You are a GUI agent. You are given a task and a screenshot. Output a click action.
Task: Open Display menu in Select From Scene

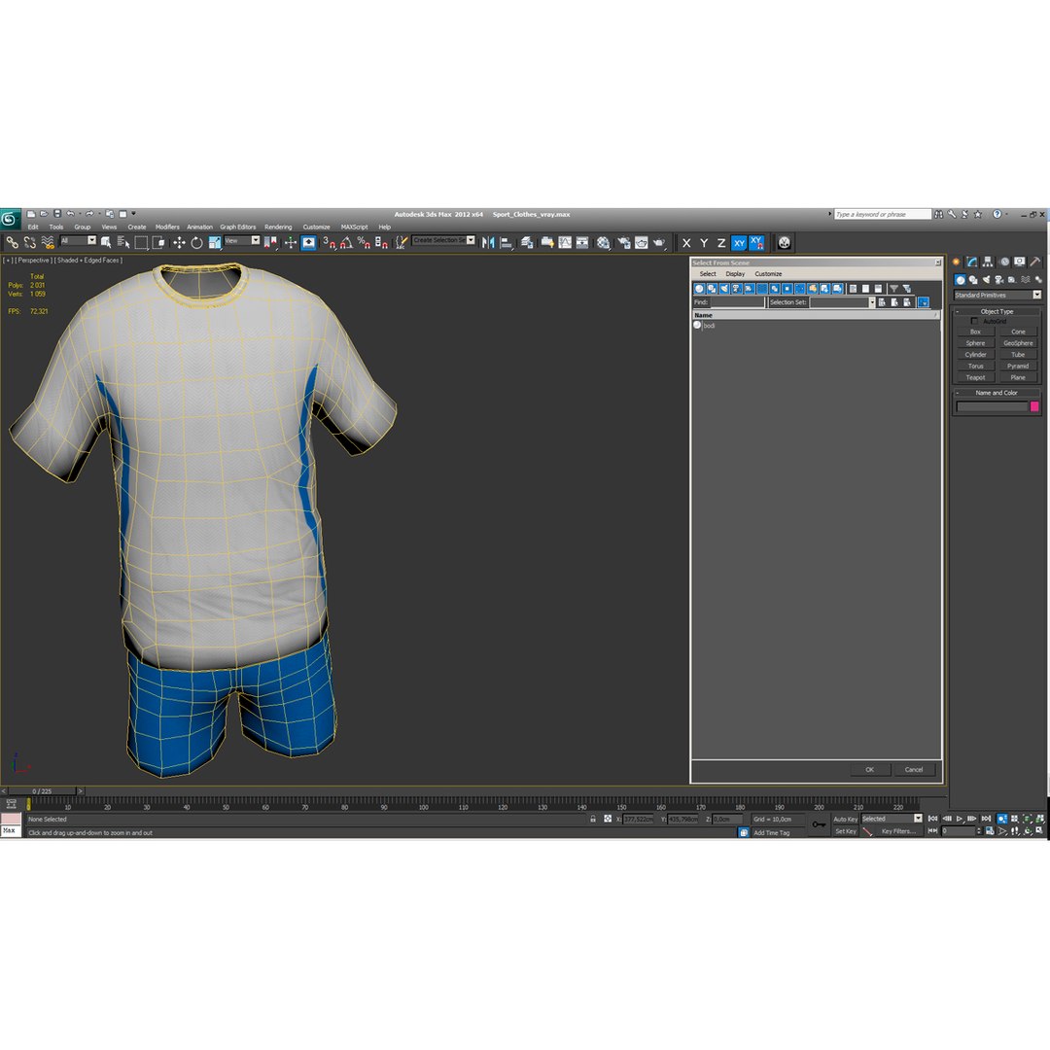pyautogui.click(x=735, y=274)
